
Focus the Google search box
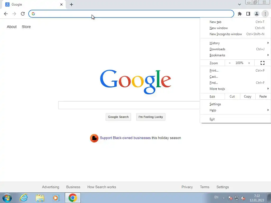point(129,105)
